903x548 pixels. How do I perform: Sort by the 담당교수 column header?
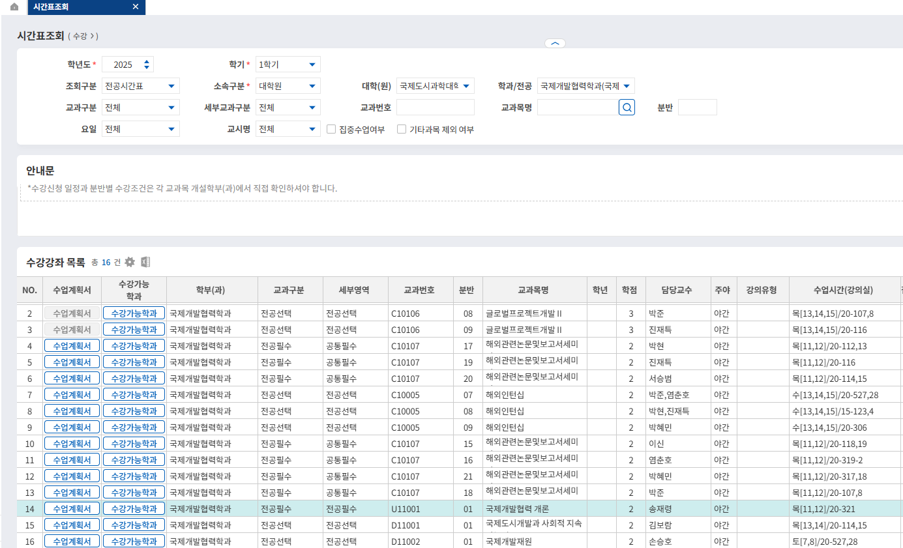coord(678,290)
